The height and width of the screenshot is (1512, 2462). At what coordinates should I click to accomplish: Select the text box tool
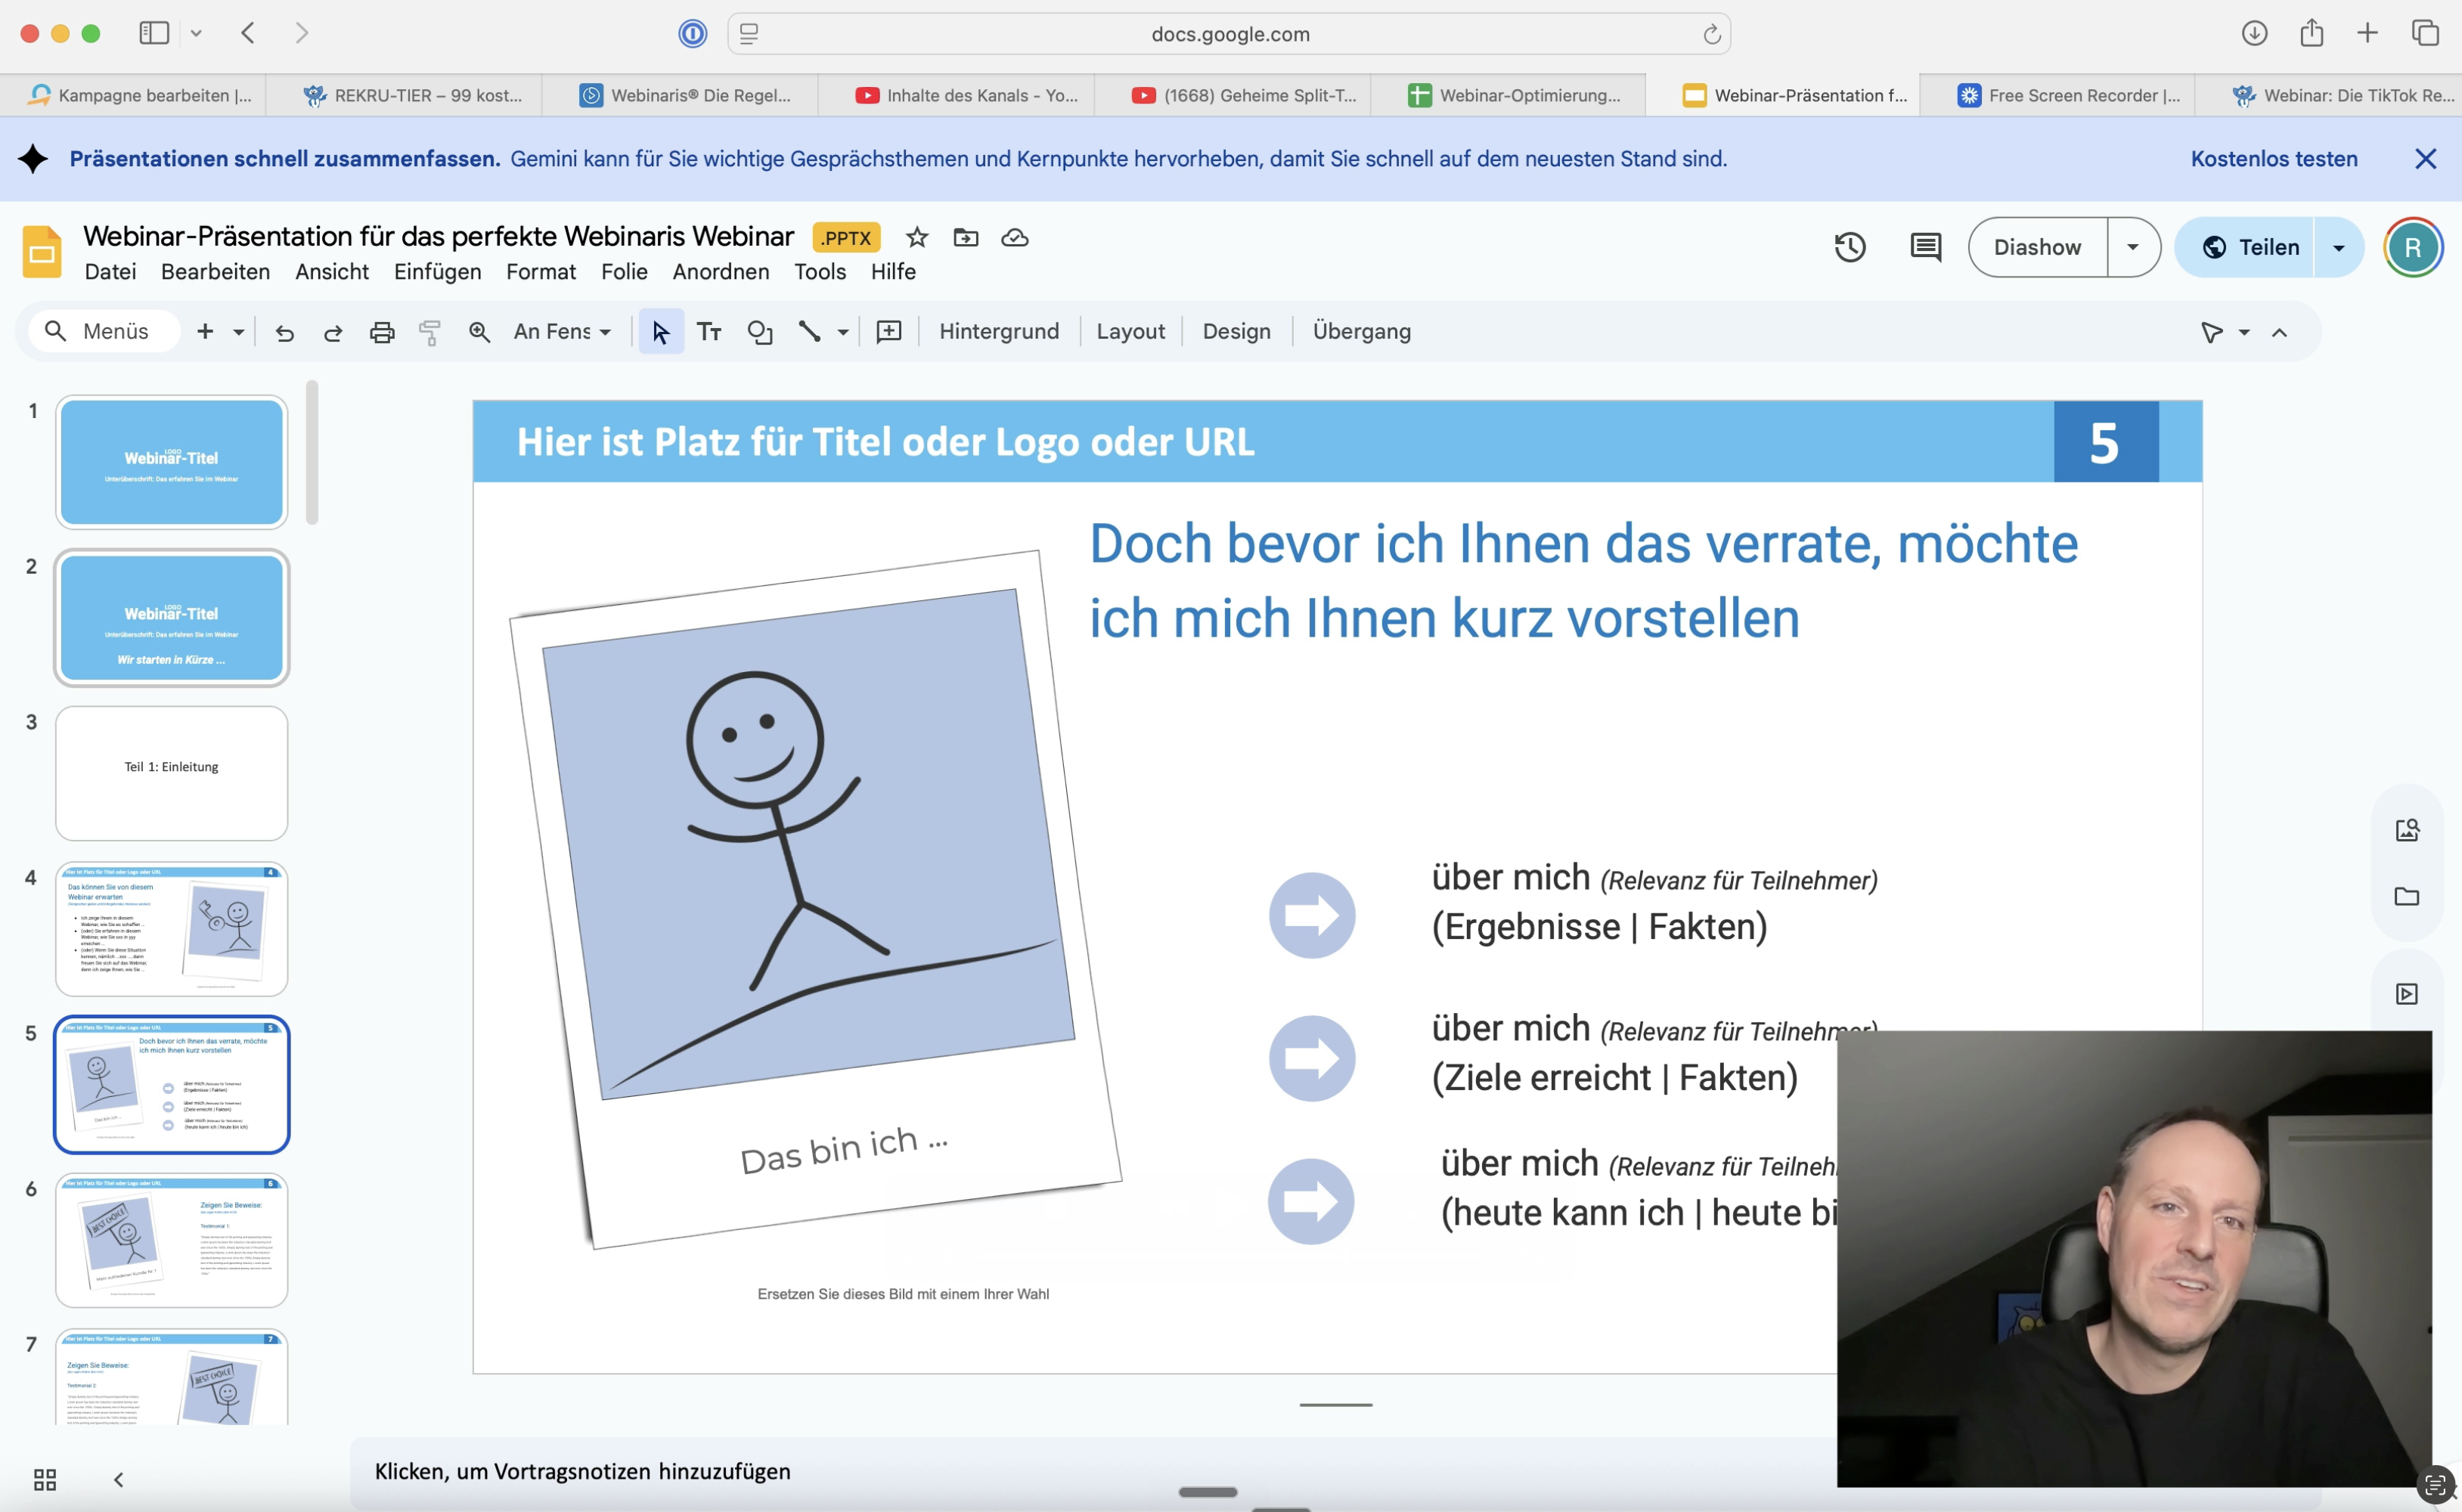coord(709,332)
